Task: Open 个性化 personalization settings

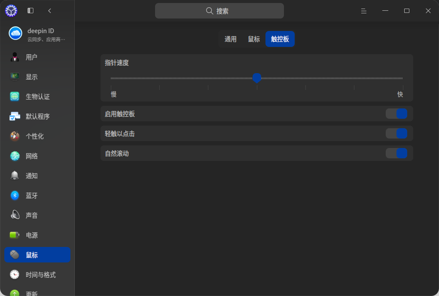Action: click(37, 136)
